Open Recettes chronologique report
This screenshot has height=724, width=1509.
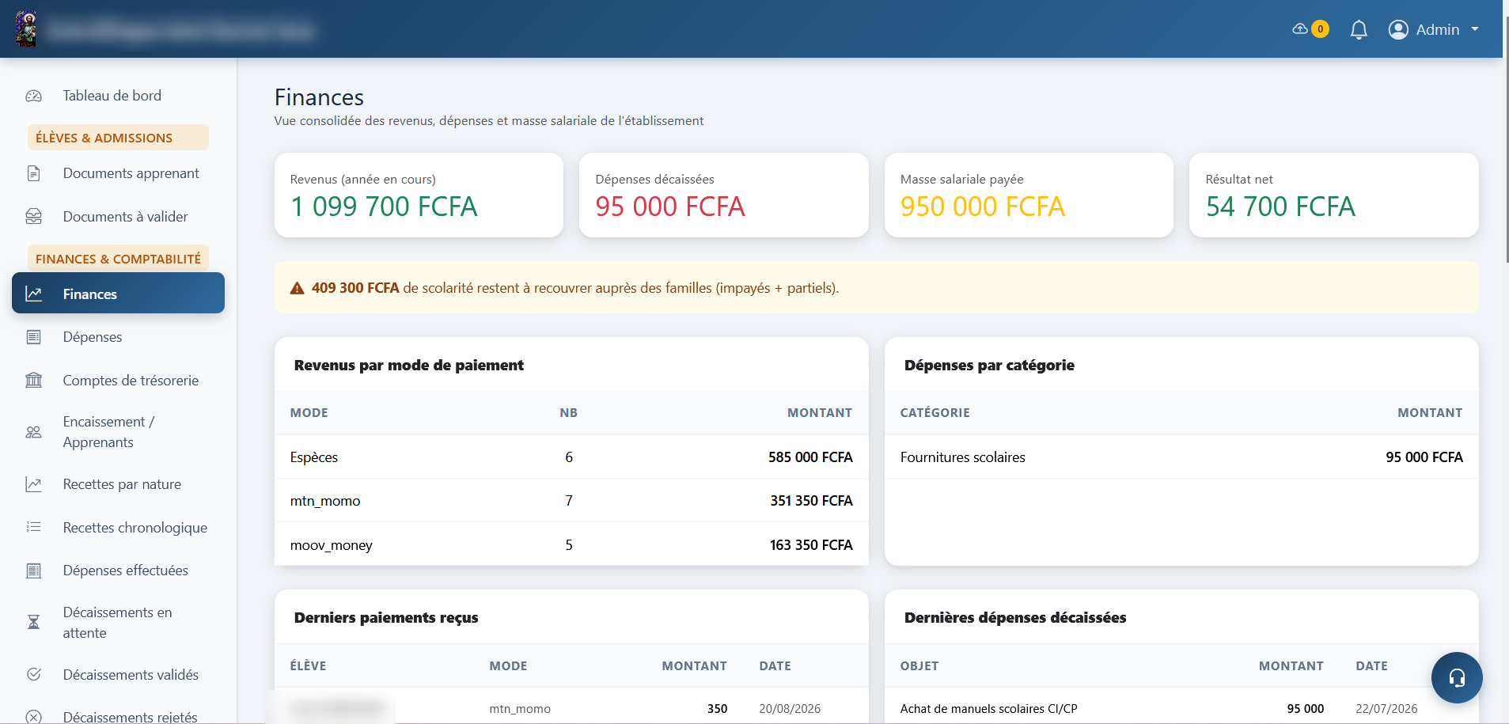(x=118, y=528)
